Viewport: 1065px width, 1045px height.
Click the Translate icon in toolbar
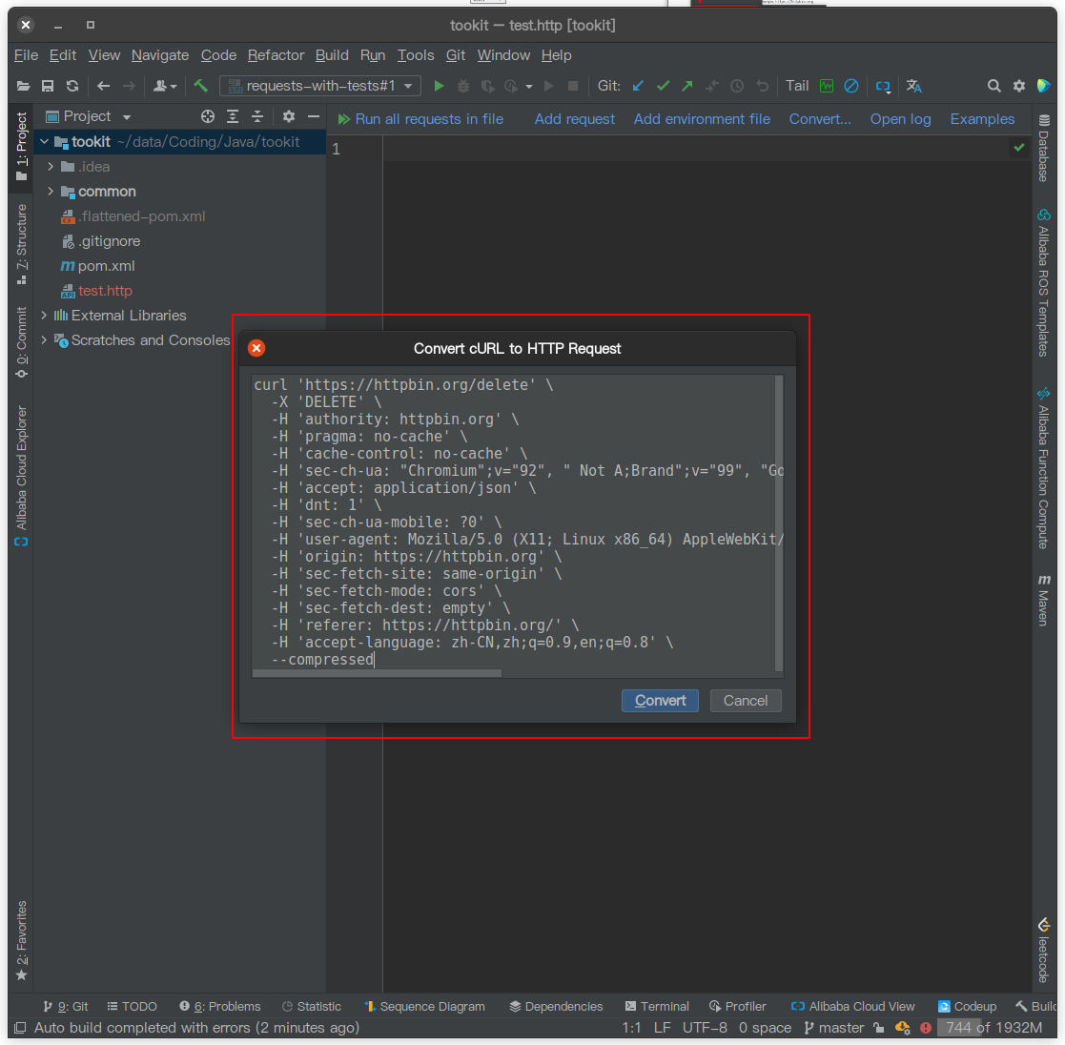pos(913,86)
